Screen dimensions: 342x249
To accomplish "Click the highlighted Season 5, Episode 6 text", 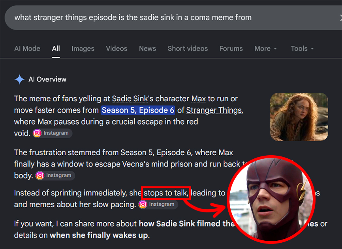I will 138,110.
